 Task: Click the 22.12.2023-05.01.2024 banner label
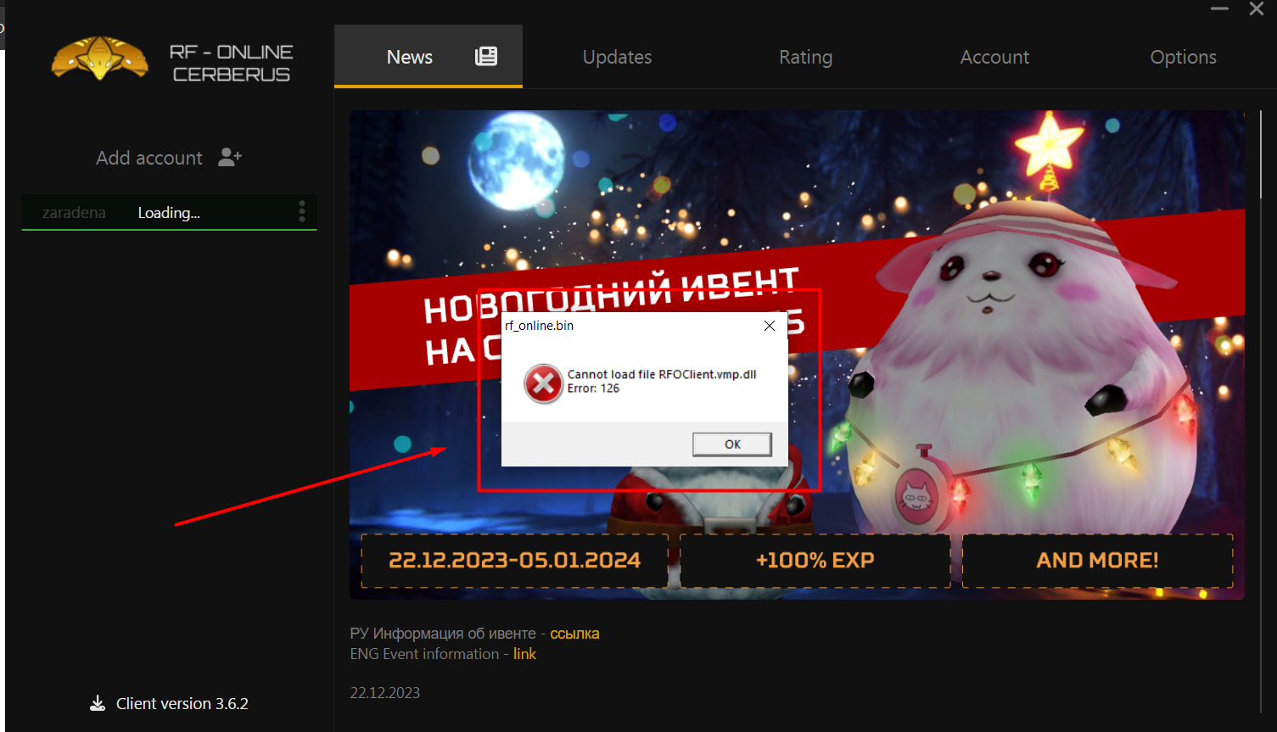point(514,561)
